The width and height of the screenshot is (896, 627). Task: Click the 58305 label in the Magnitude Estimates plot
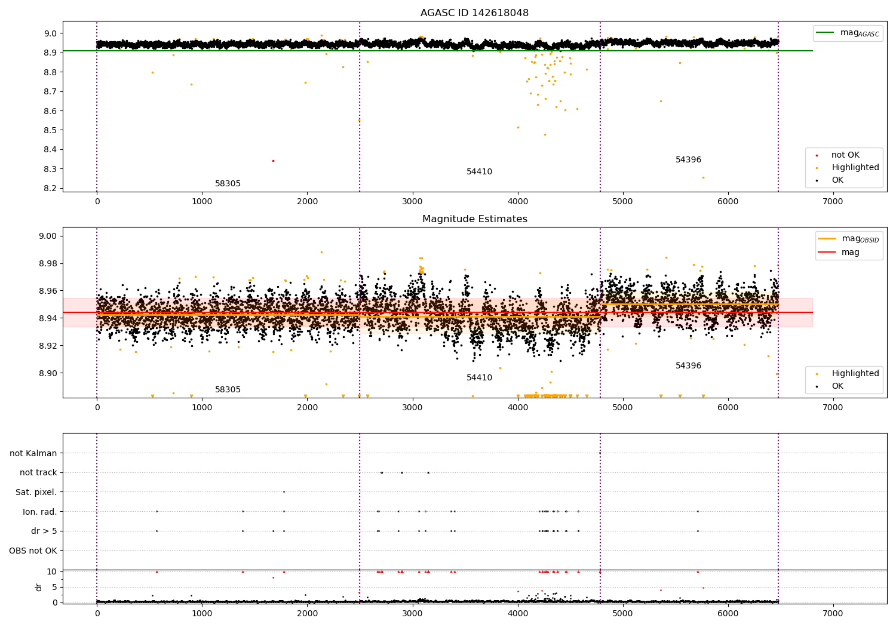228,390
